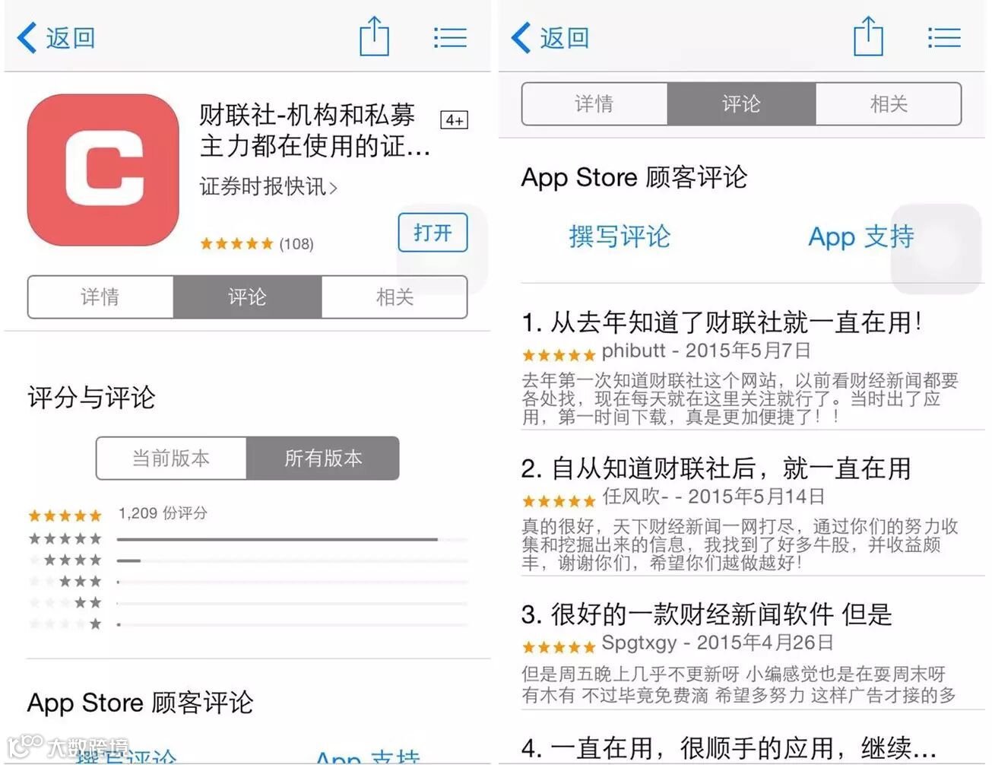Screen dimensions: 992x765
Task: Tap the five-star rating bar row
Action: [x=248, y=538]
